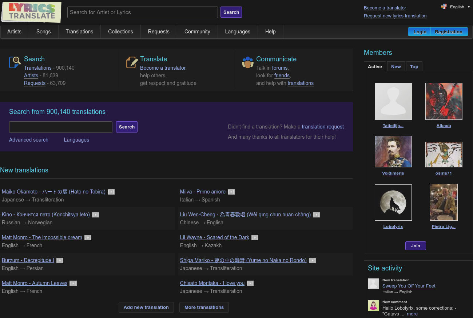Viewport: 473px width, 318px height.
Task: Click inside the Search for Artist or Lyrics field
Action: [x=142, y=12]
